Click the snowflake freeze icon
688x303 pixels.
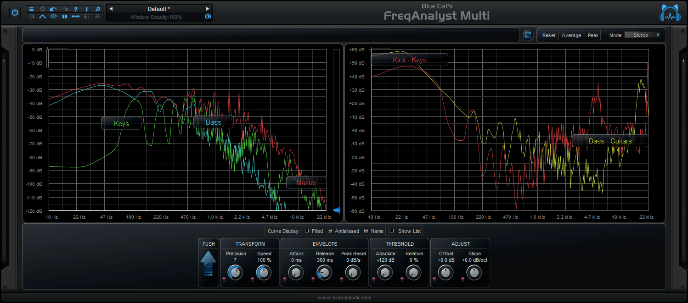click(98, 17)
